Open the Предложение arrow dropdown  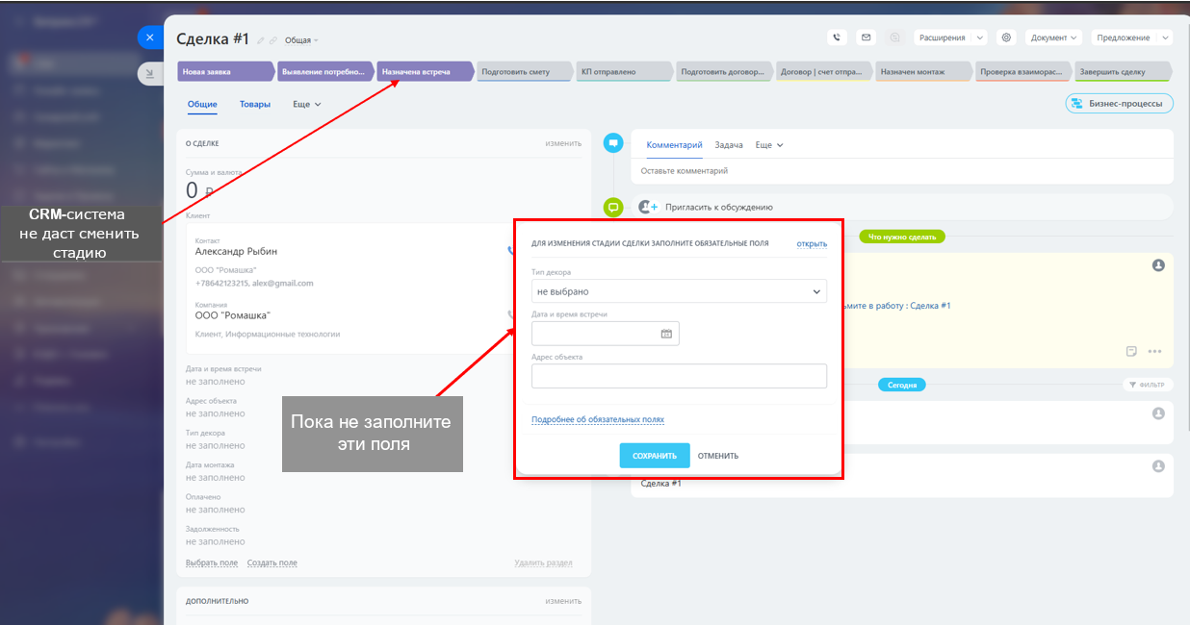(1164, 37)
